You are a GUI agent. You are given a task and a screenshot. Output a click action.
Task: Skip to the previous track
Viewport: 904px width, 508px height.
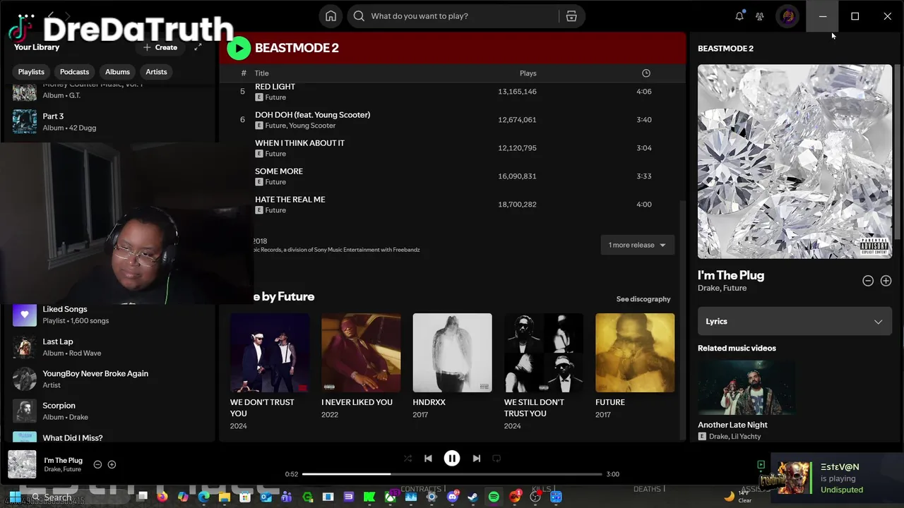pyautogui.click(x=428, y=459)
